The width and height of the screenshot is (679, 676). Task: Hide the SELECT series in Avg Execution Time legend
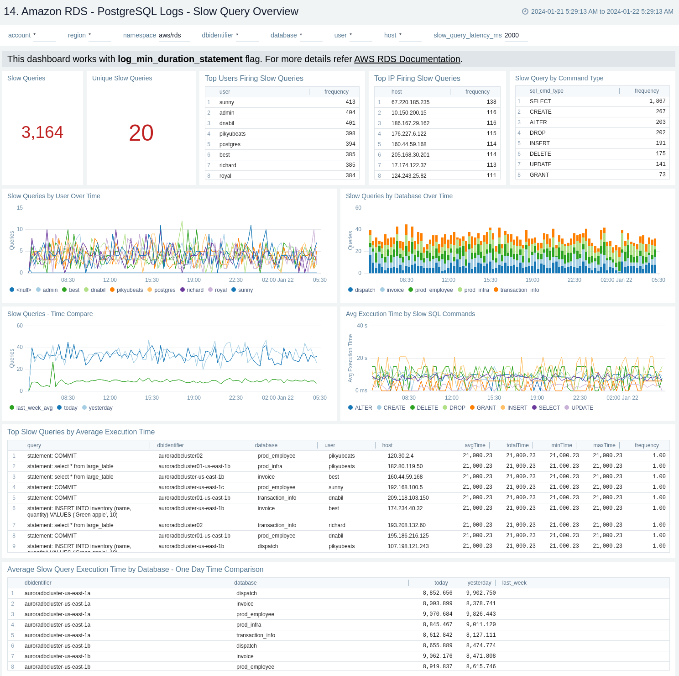coord(547,407)
